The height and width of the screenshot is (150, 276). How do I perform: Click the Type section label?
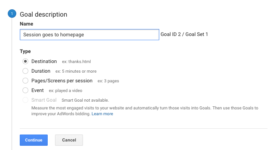pos(25,51)
